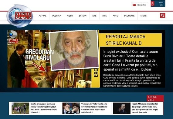Open the refugees thumbnail image
The height and width of the screenshot is (119, 173).
point(20,108)
